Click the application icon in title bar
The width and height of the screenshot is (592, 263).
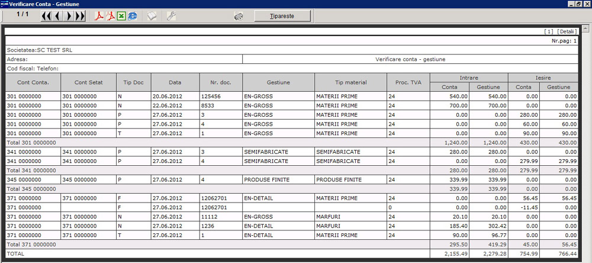pyautogui.click(x=5, y=4)
